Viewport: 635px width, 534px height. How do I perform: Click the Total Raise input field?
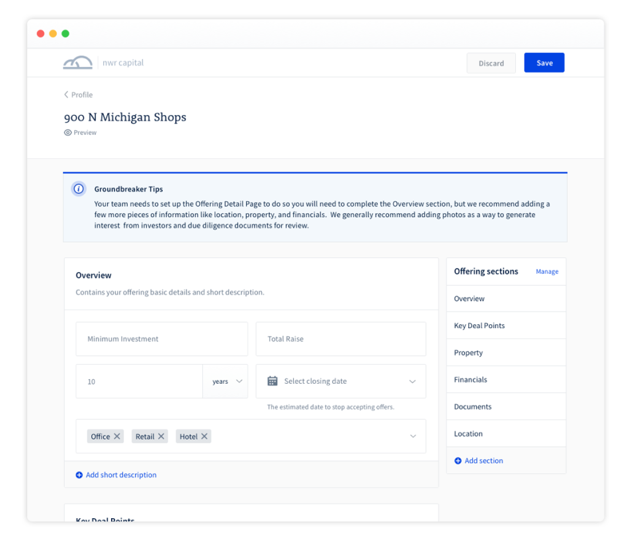pos(341,339)
